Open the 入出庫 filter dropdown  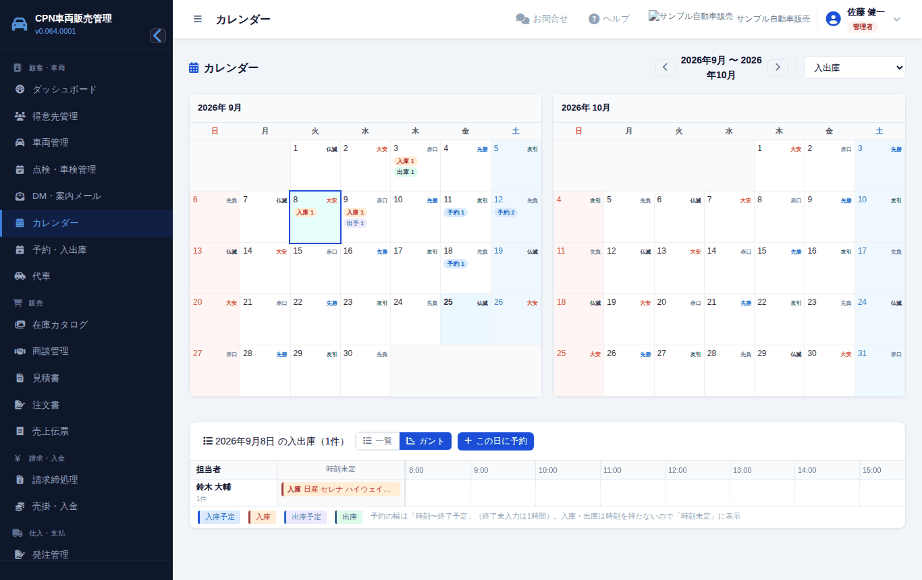tap(855, 67)
